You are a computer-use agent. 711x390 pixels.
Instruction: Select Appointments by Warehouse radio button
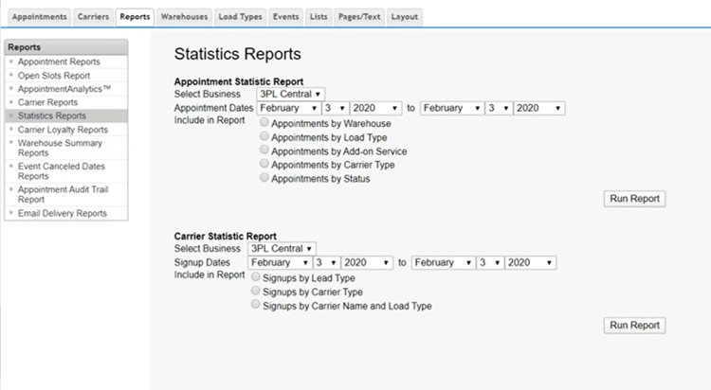[264, 122]
